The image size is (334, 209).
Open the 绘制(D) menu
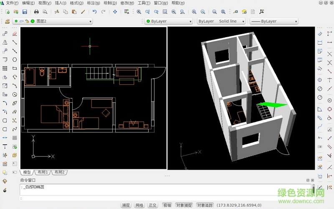click(110, 3)
